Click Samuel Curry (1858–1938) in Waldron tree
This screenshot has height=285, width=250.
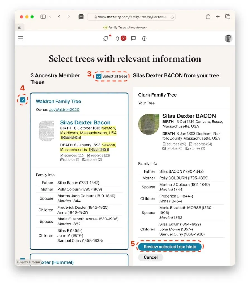click(x=80, y=240)
